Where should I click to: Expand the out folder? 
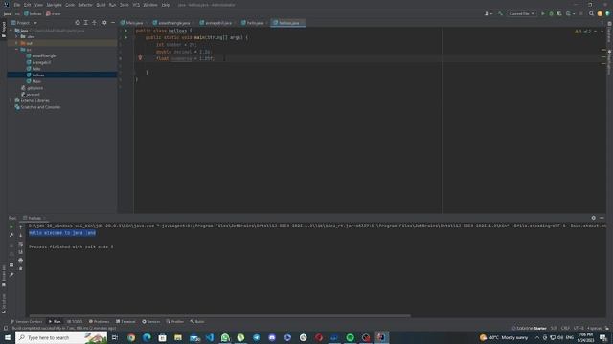[x=17, y=43]
